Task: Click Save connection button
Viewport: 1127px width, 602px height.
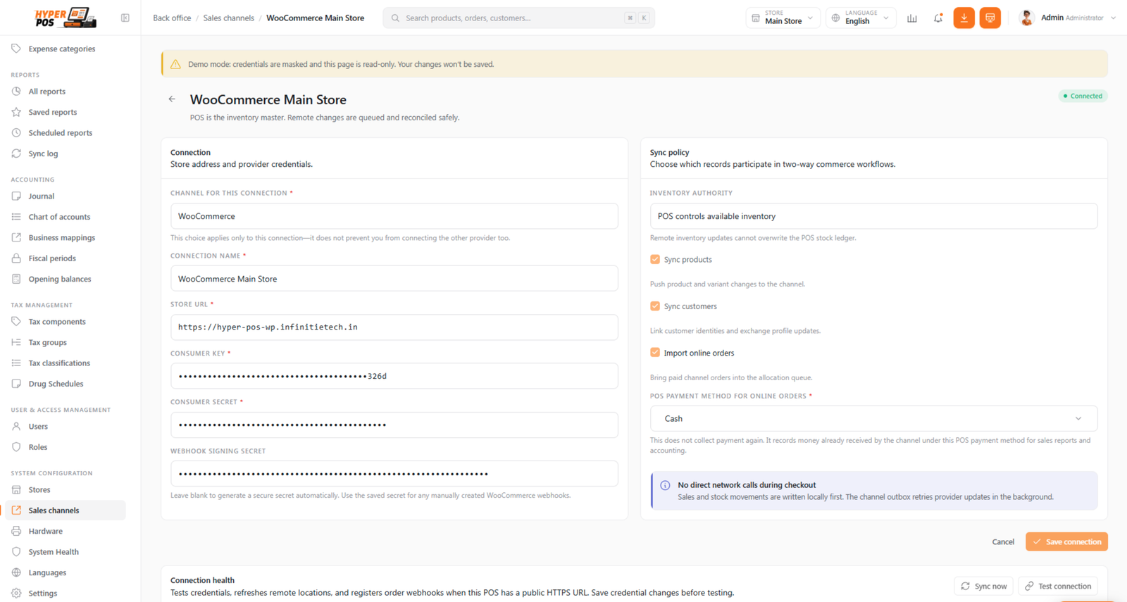Action: tap(1066, 541)
